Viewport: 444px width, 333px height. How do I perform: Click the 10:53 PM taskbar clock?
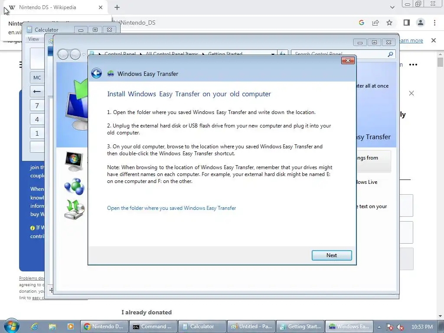pos(422,327)
